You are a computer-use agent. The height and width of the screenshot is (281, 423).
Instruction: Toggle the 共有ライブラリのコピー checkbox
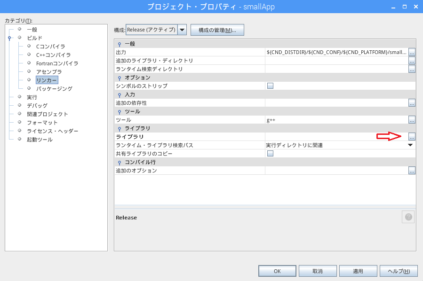point(270,154)
